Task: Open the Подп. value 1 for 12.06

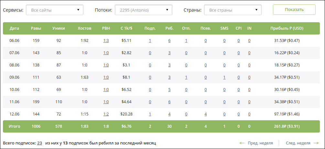Action: pos(150,114)
